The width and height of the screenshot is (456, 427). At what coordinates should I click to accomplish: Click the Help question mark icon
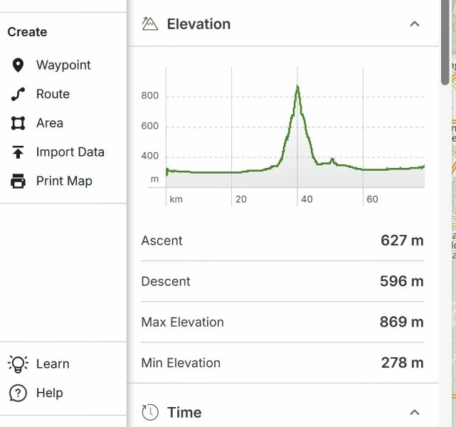(x=18, y=393)
